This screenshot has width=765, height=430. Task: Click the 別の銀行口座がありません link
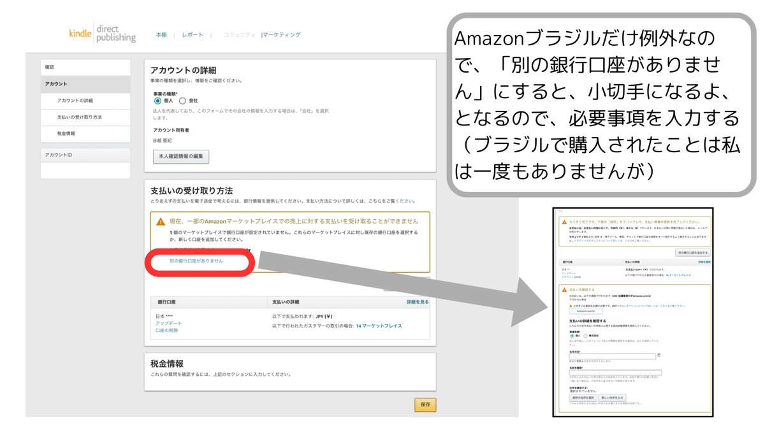196,261
